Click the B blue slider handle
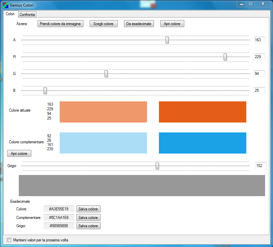The width and height of the screenshot is (273, 247). [x=45, y=90]
